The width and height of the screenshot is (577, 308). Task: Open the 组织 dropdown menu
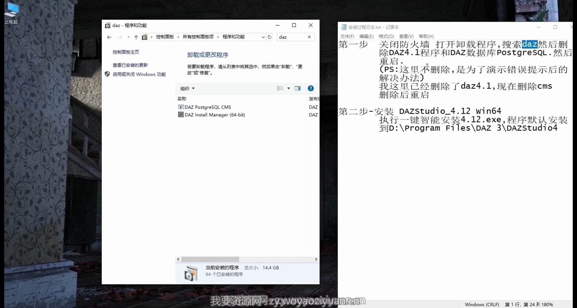[x=188, y=89]
